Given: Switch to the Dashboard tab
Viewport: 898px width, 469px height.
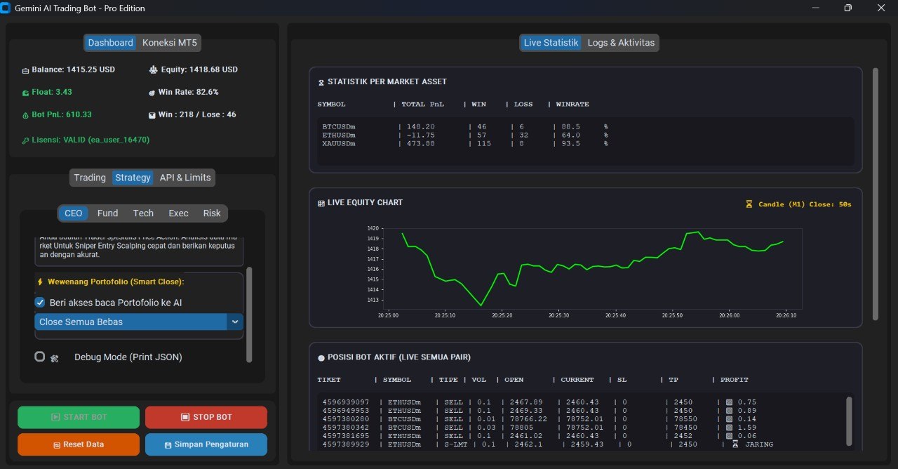Looking at the screenshot, I should click(x=111, y=43).
